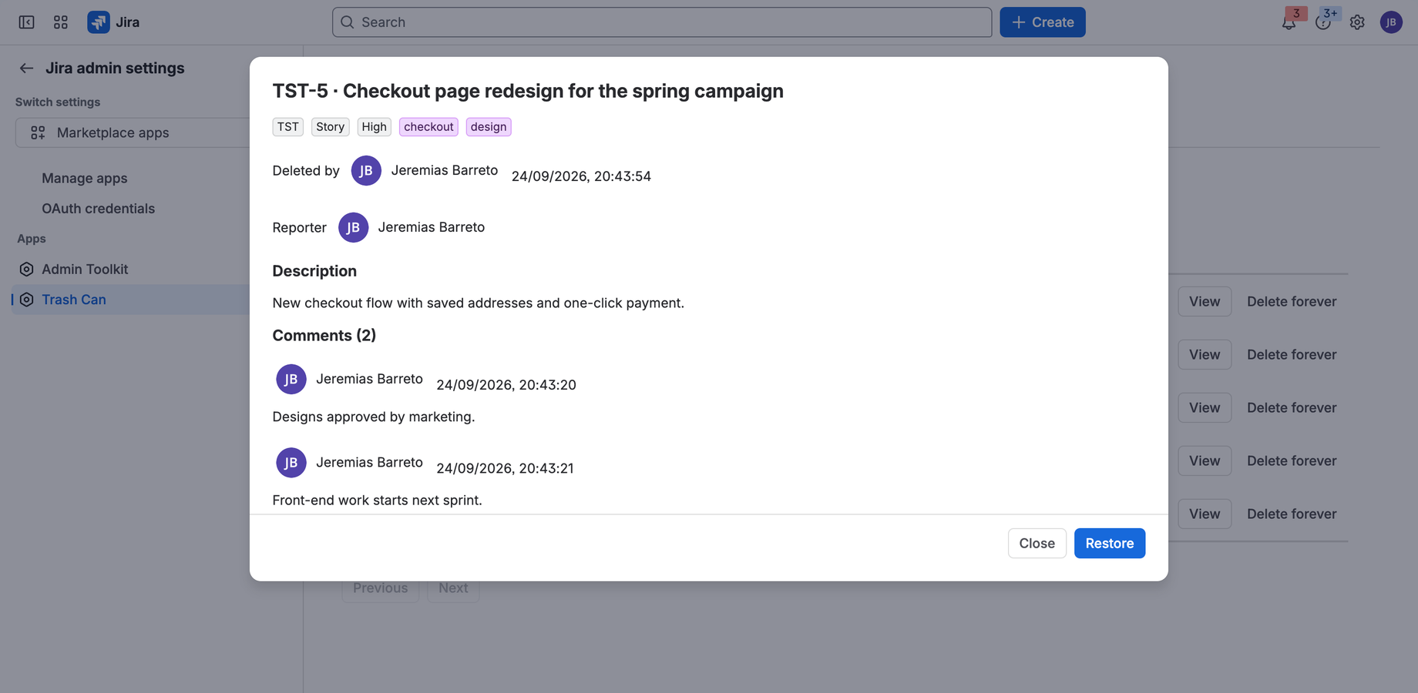Open notifications bell icon
The width and height of the screenshot is (1418, 693).
(x=1289, y=22)
